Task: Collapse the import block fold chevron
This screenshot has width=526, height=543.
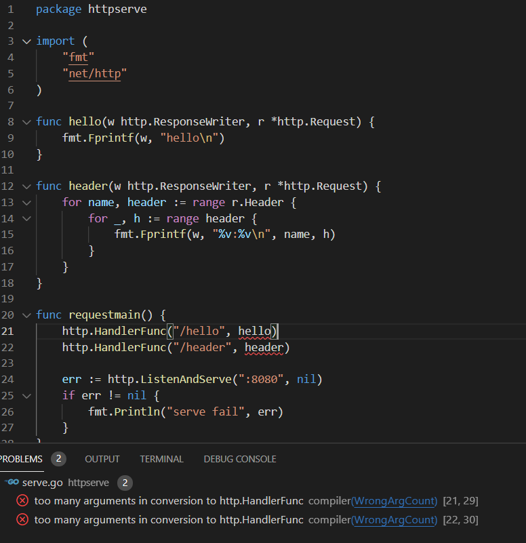Action: point(26,41)
